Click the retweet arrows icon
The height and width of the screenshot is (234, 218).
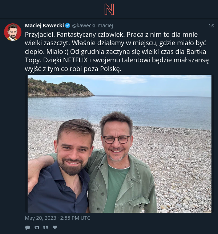click(x=37, y=227)
